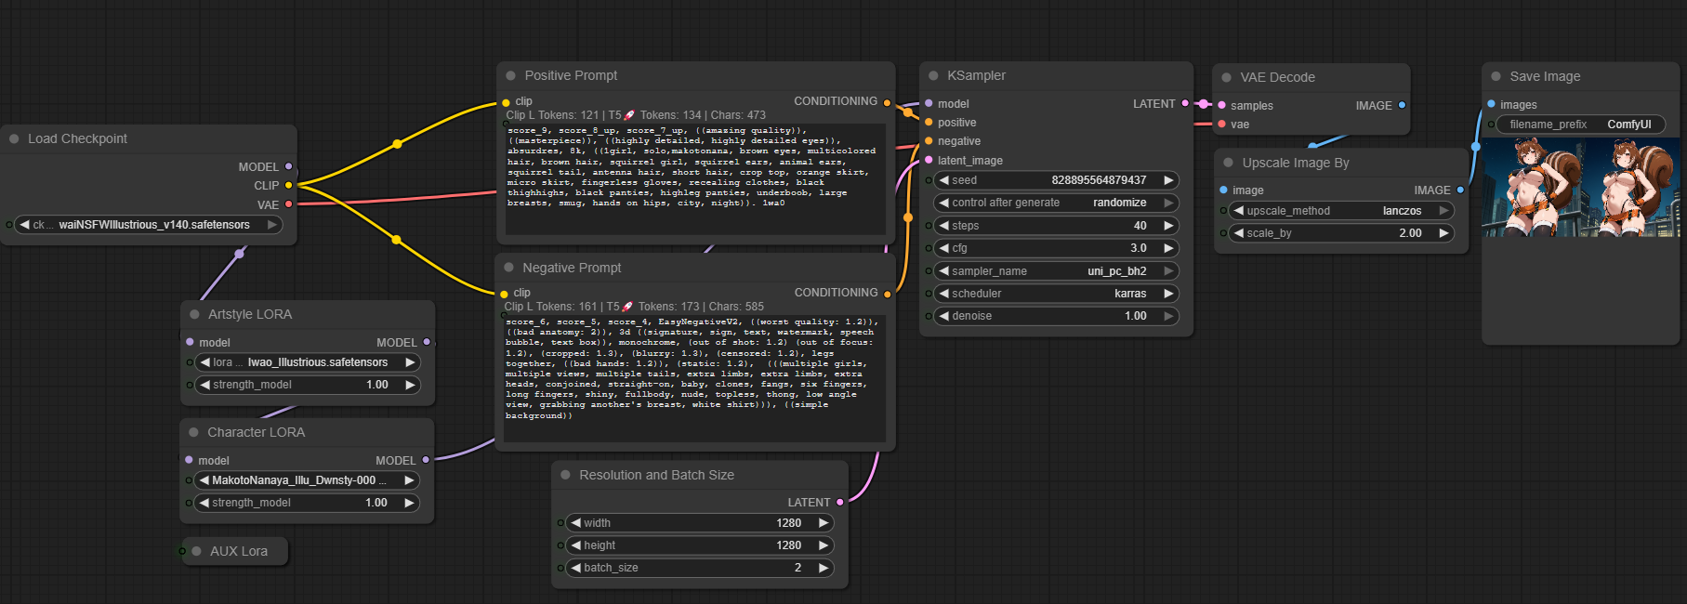
Task: Click the VAE Decode vae input socket
Action: (x=1221, y=124)
